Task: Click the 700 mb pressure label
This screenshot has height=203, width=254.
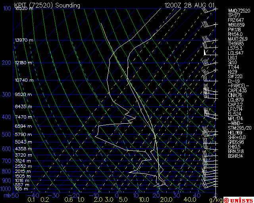Action: [x=6, y=161]
